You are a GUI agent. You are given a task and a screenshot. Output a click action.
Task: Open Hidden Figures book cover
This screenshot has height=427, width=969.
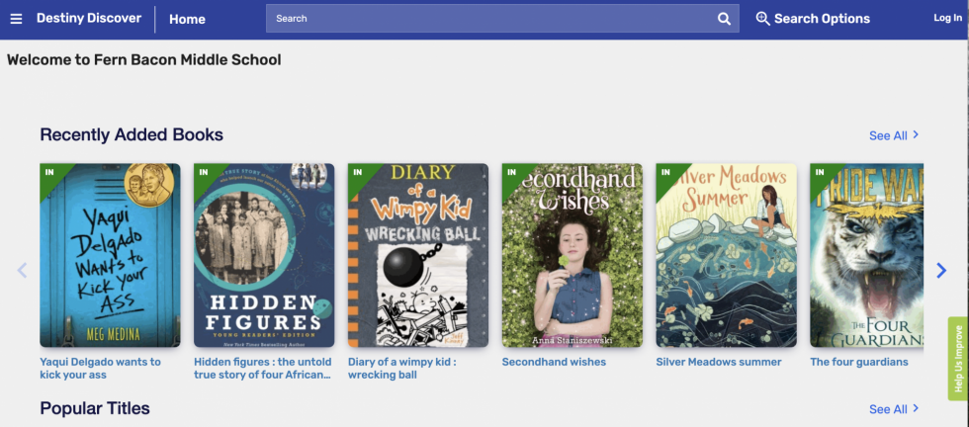point(264,255)
